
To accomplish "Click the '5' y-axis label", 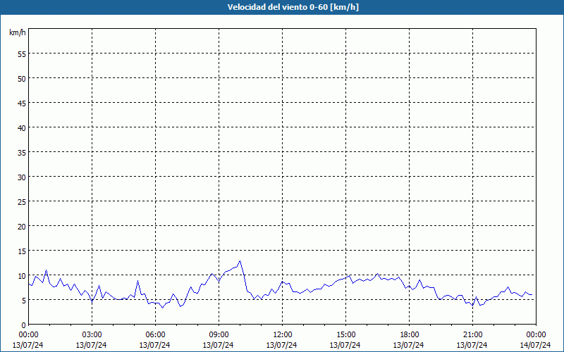I will (x=24, y=301).
